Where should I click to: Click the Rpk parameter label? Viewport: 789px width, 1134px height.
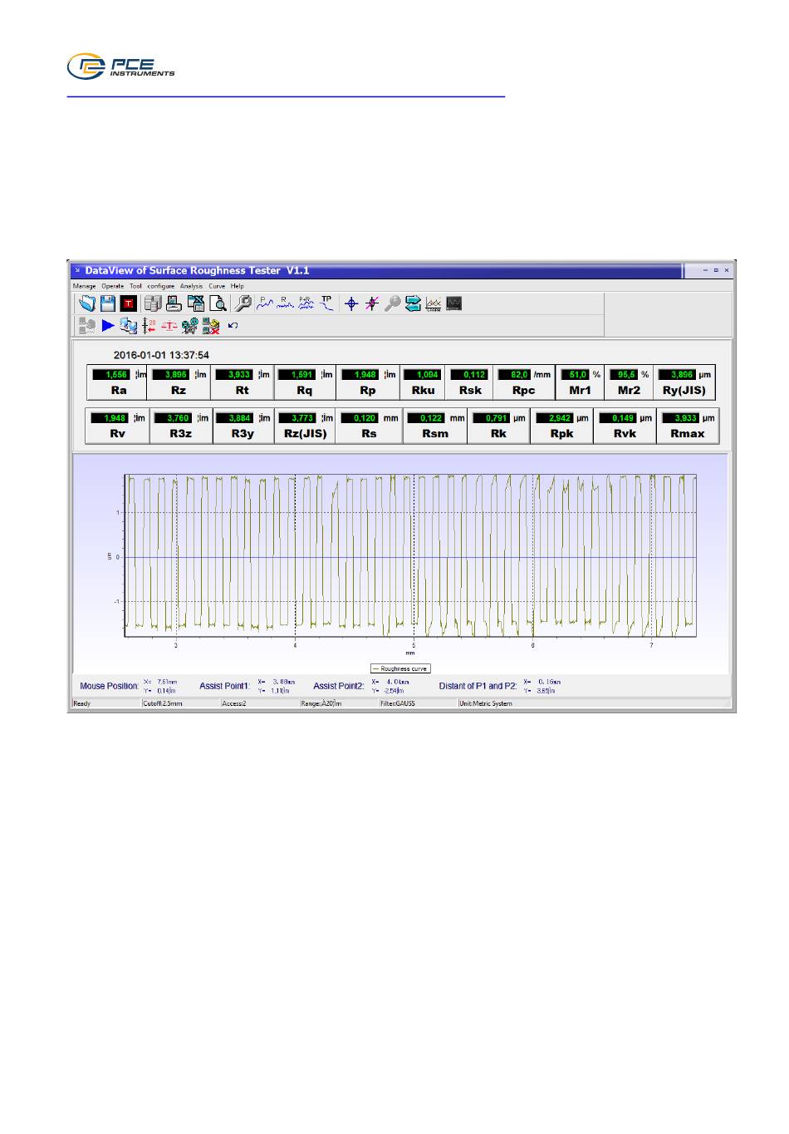pos(562,434)
